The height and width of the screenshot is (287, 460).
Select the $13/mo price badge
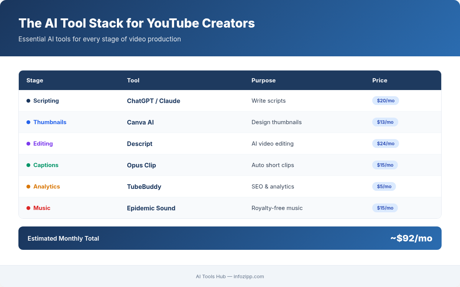(x=385, y=122)
